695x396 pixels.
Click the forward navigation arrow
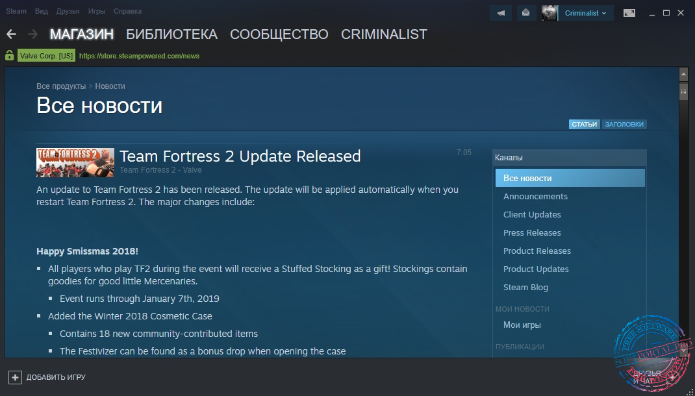tap(32, 34)
